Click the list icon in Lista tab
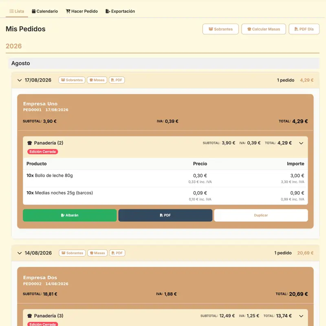 pyautogui.click(x=12, y=11)
